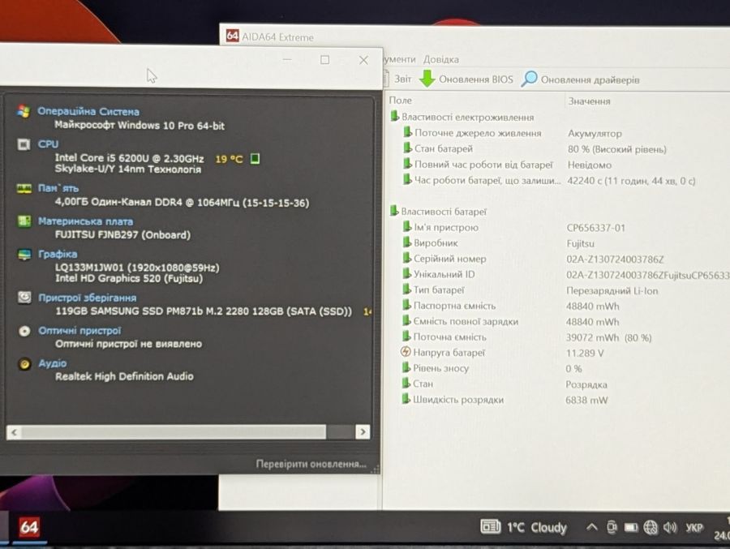
Task: Click the 11.289 V voltage value
Action: [584, 353]
